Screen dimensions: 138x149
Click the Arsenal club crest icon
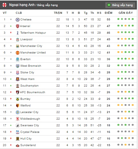pyautogui.click(x=17, y=26)
